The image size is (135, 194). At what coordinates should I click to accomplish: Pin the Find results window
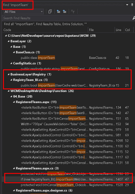(132, 5)
